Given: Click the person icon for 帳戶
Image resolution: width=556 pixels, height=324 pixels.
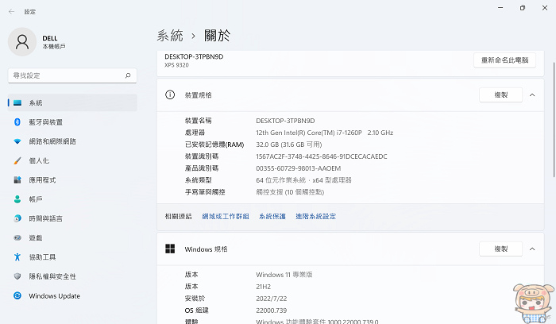Looking at the screenshot, I should 17,199.
